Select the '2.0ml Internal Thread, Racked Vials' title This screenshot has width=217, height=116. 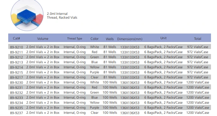pos(62,15)
